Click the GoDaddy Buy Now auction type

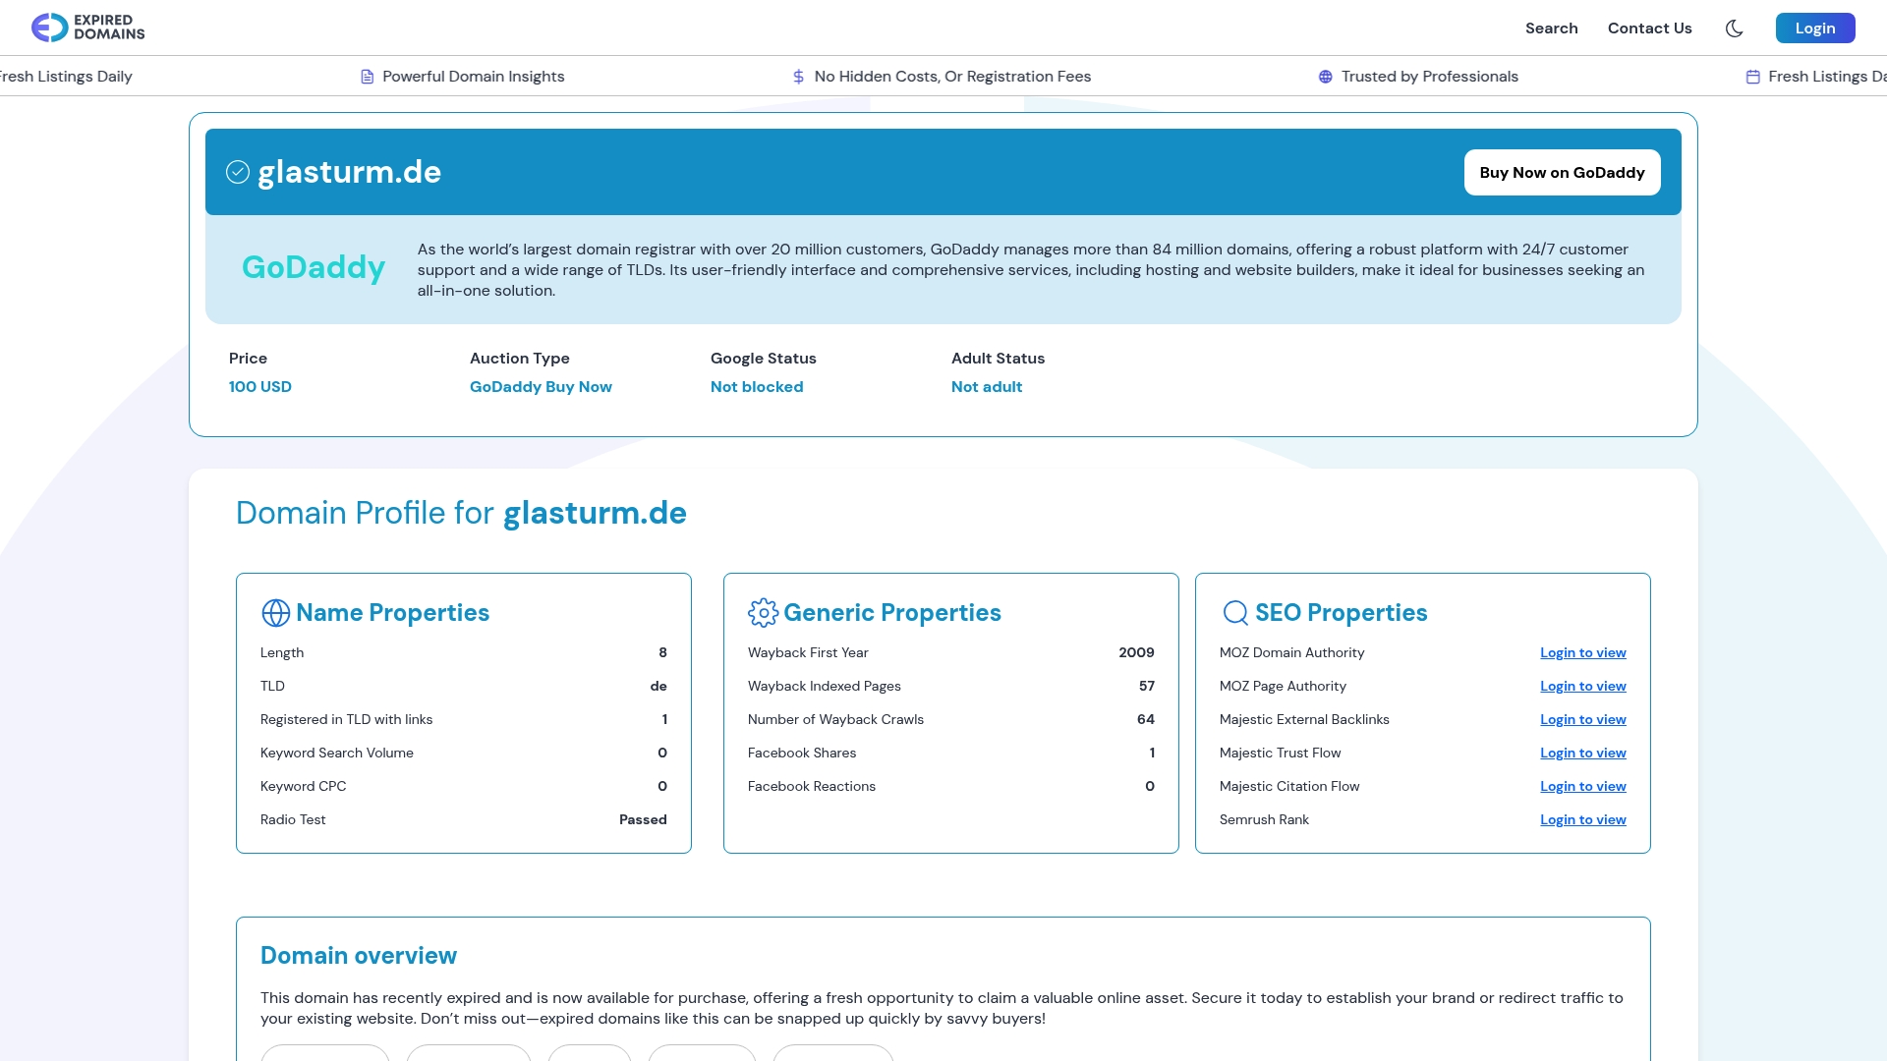pyautogui.click(x=541, y=387)
